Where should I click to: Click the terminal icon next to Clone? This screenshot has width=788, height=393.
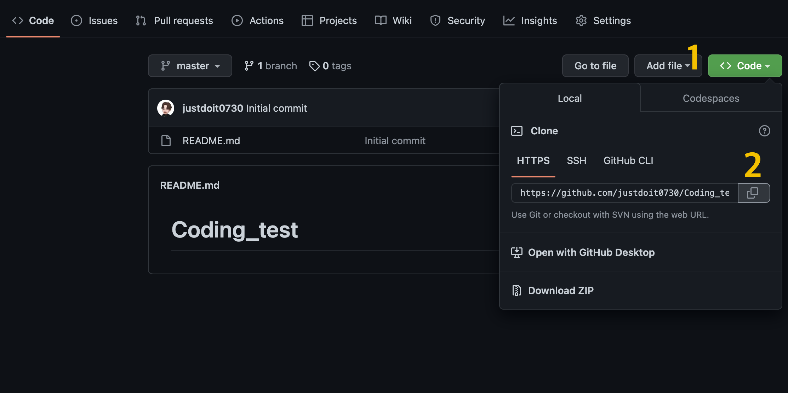click(517, 131)
